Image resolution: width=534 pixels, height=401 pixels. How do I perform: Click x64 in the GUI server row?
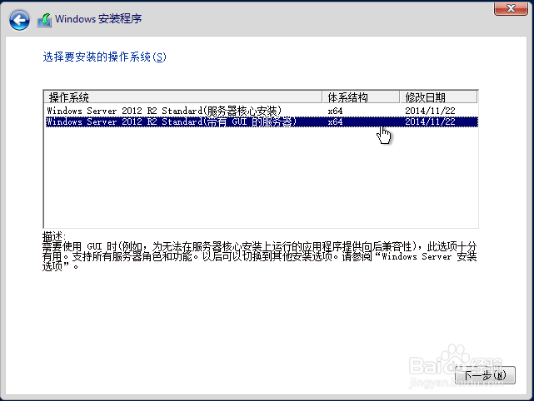coord(335,121)
